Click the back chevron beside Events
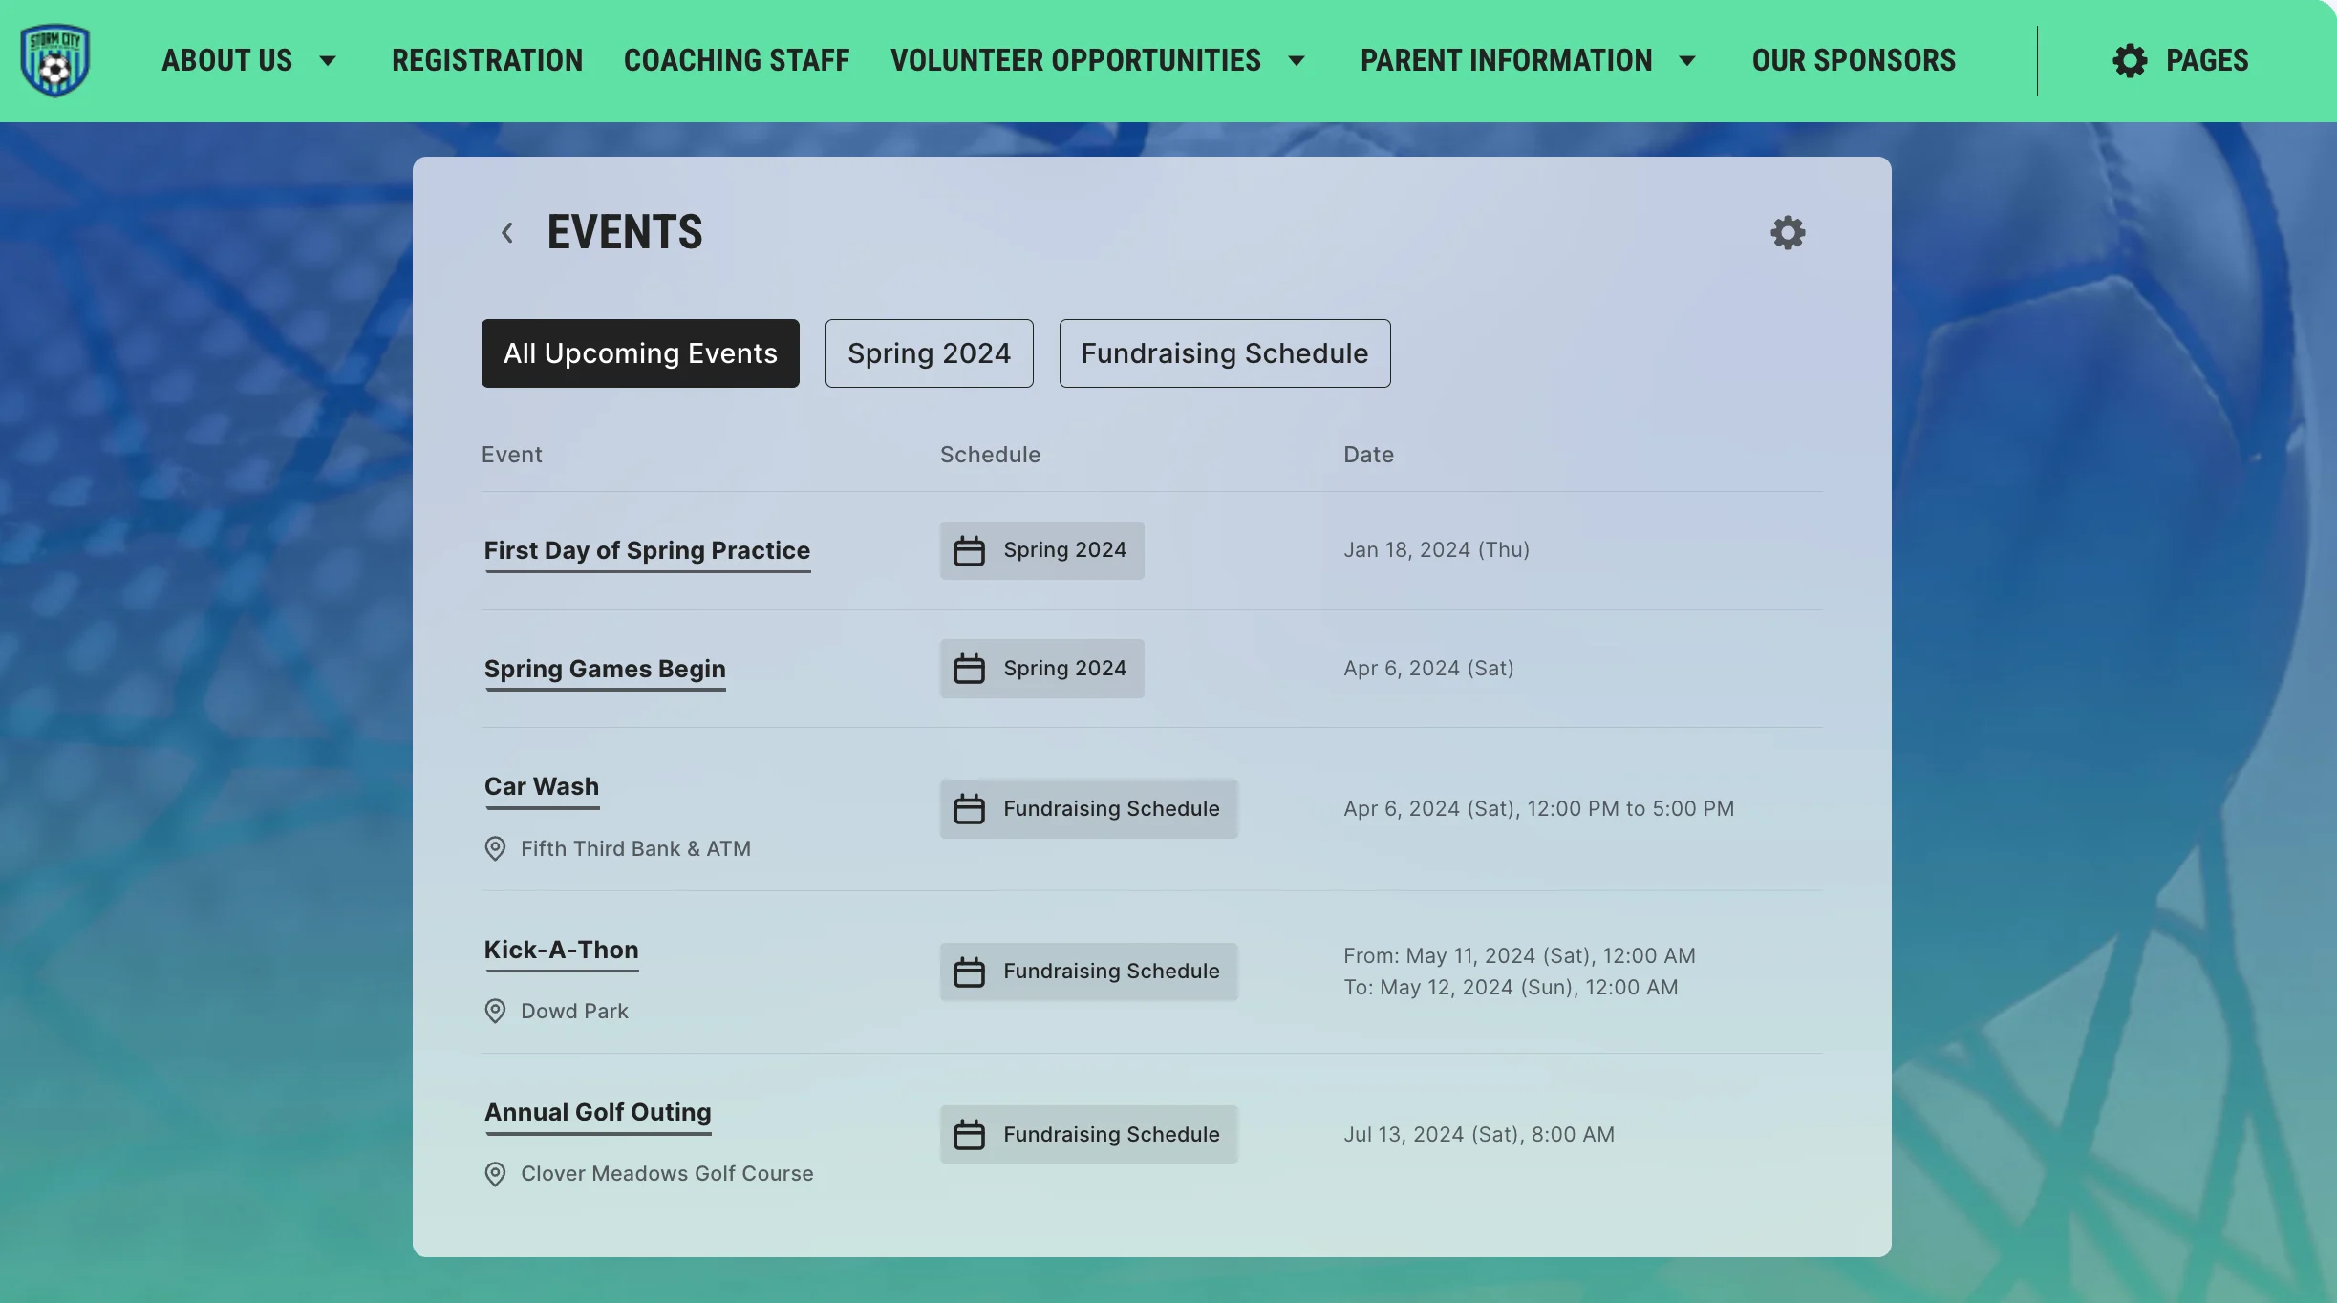The image size is (2337, 1303). [507, 232]
